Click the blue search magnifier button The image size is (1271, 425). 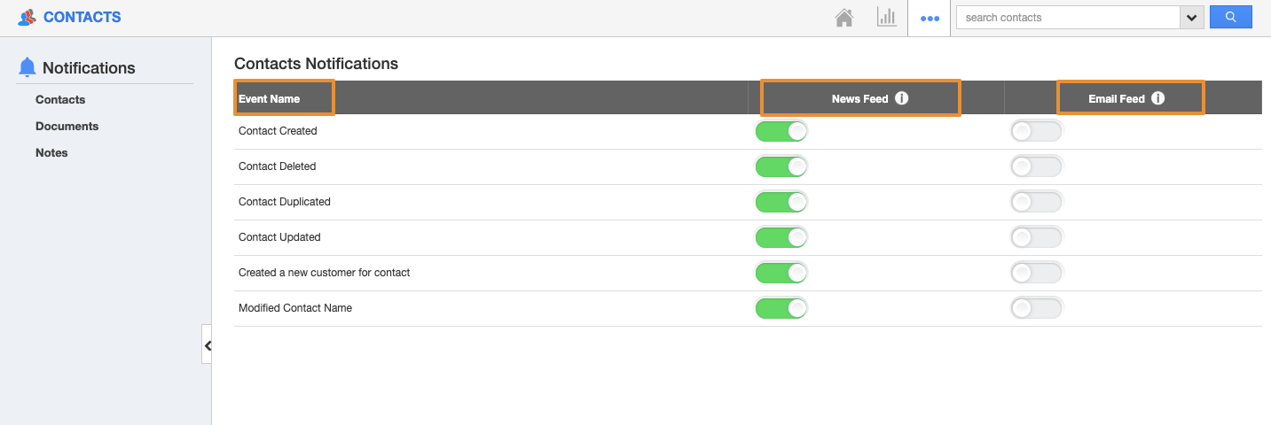1230,17
